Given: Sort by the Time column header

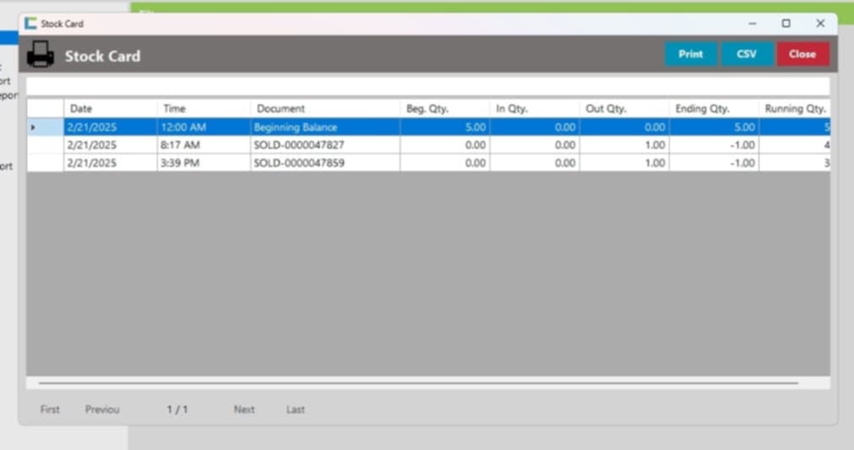Looking at the screenshot, I should [204, 109].
